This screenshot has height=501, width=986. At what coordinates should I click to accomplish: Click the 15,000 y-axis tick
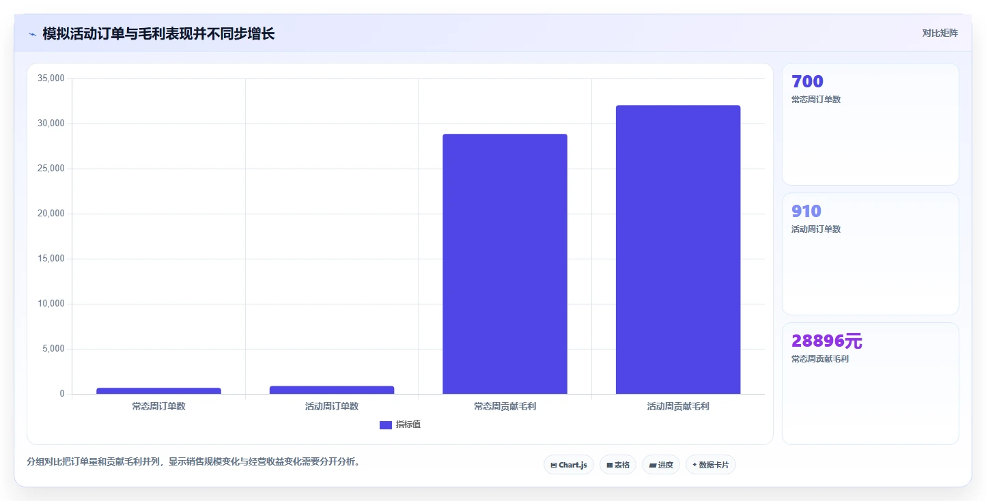[51, 259]
